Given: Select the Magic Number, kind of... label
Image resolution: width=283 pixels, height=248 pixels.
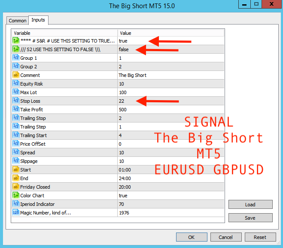Looking at the screenshot, I should [46, 213].
